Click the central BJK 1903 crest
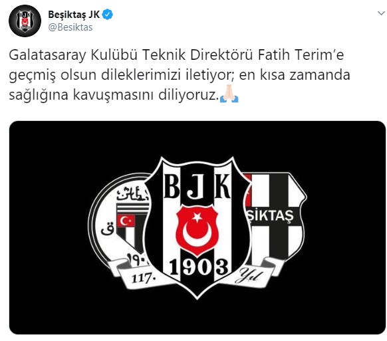 click(197, 227)
